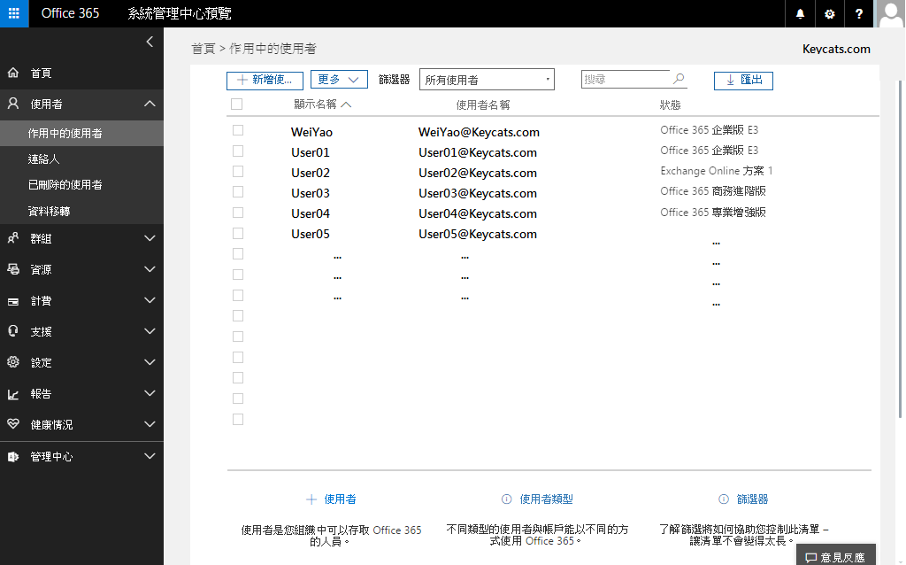Open the 所有使用者 filter dropdown

tap(487, 79)
